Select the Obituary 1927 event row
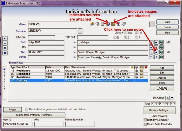Screen dimensions: 182x131 [79, 81]
